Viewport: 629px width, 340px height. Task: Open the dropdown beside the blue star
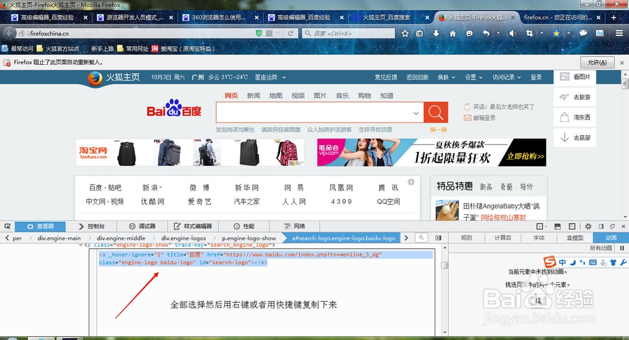pos(569,34)
